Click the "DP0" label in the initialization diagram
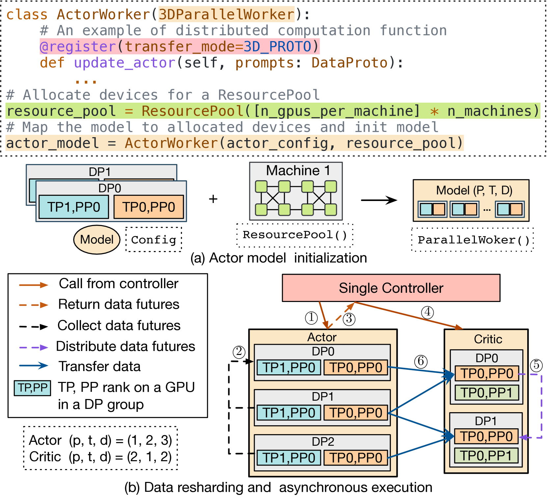 click(x=110, y=188)
